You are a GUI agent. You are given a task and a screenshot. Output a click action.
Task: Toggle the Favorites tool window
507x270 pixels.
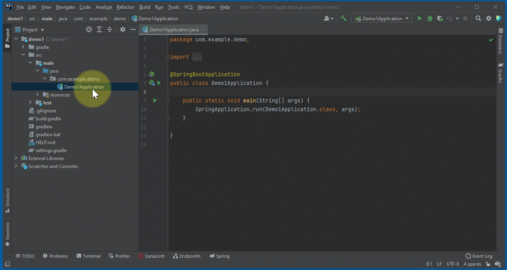(7, 230)
